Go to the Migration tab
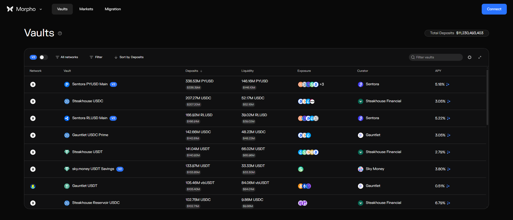 [x=113, y=9]
